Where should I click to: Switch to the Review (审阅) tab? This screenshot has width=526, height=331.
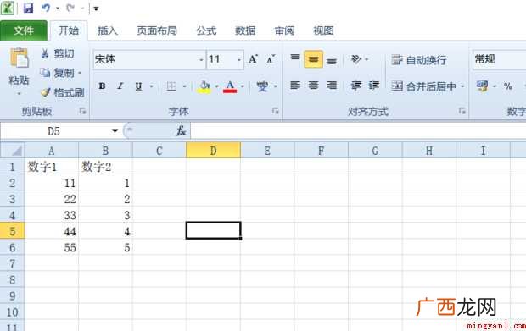pyautogui.click(x=284, y=30)
